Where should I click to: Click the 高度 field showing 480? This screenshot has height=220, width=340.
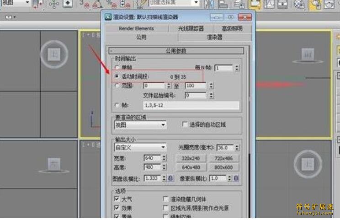point(153,167)
